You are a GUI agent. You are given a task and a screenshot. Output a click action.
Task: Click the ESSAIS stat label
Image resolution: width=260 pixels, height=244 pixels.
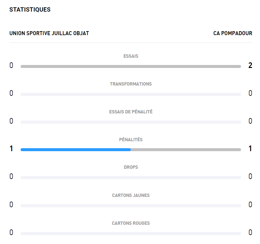(131, 56)
